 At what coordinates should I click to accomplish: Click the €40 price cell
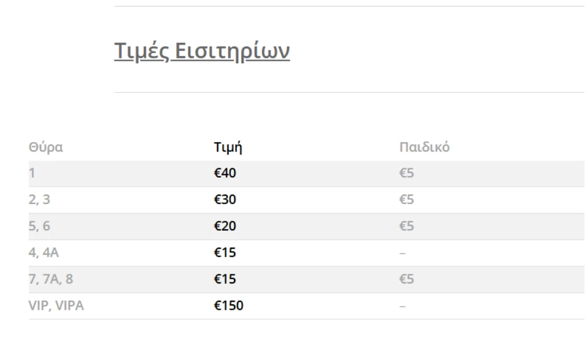[x=226, y=174]
